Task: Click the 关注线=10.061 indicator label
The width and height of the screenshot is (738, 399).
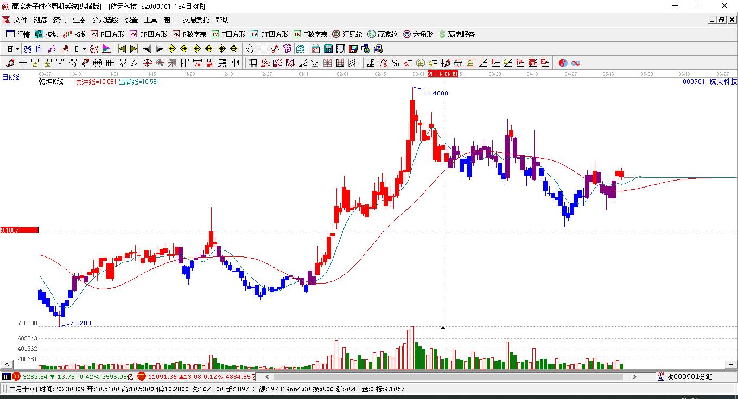Action: click(96, 82)
